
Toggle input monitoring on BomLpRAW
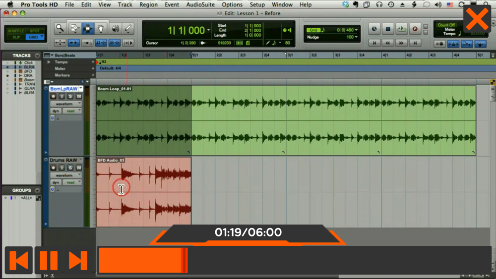click(x=62, y=96)
